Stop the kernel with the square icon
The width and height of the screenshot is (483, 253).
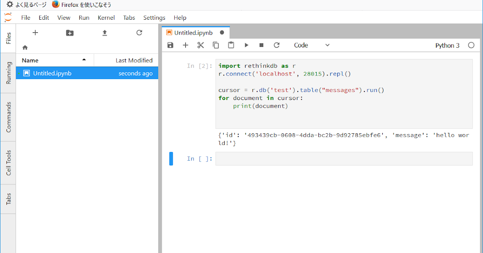(261, 45)
